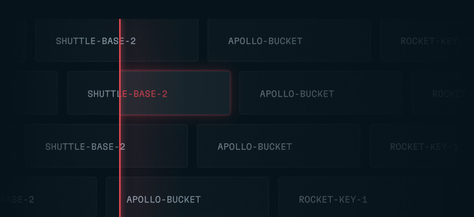Open the third row SHUTTLE-BASE-2 card
The image size is (474, 217).
click(106, 146)
